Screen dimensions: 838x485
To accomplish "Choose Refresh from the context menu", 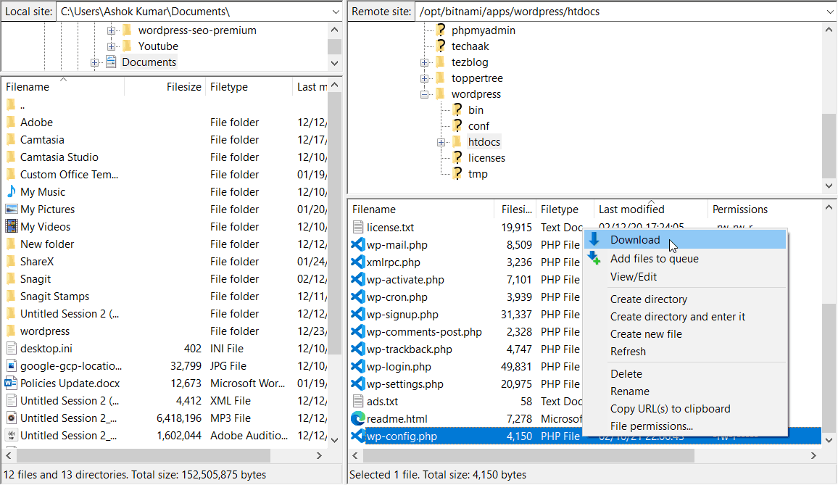I will (x=686, y=352).
